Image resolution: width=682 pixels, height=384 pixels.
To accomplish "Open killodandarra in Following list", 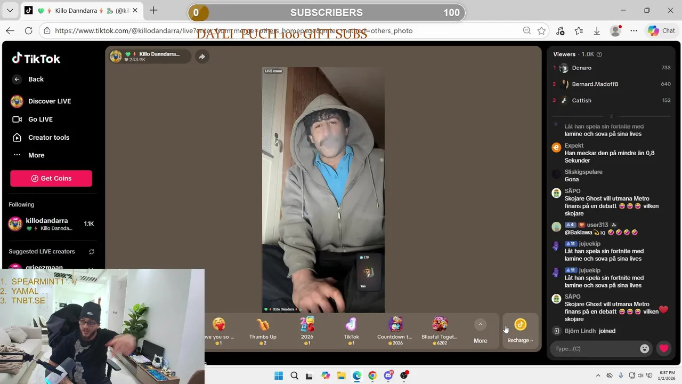I will (51, 224).
